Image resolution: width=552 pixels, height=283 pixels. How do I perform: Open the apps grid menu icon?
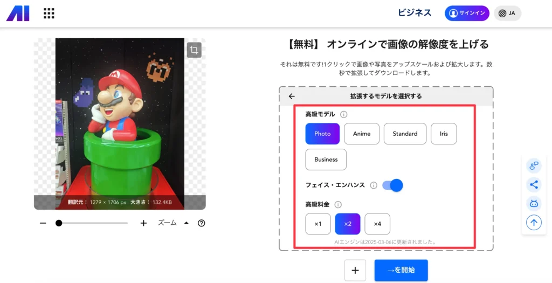pos(49,13)
